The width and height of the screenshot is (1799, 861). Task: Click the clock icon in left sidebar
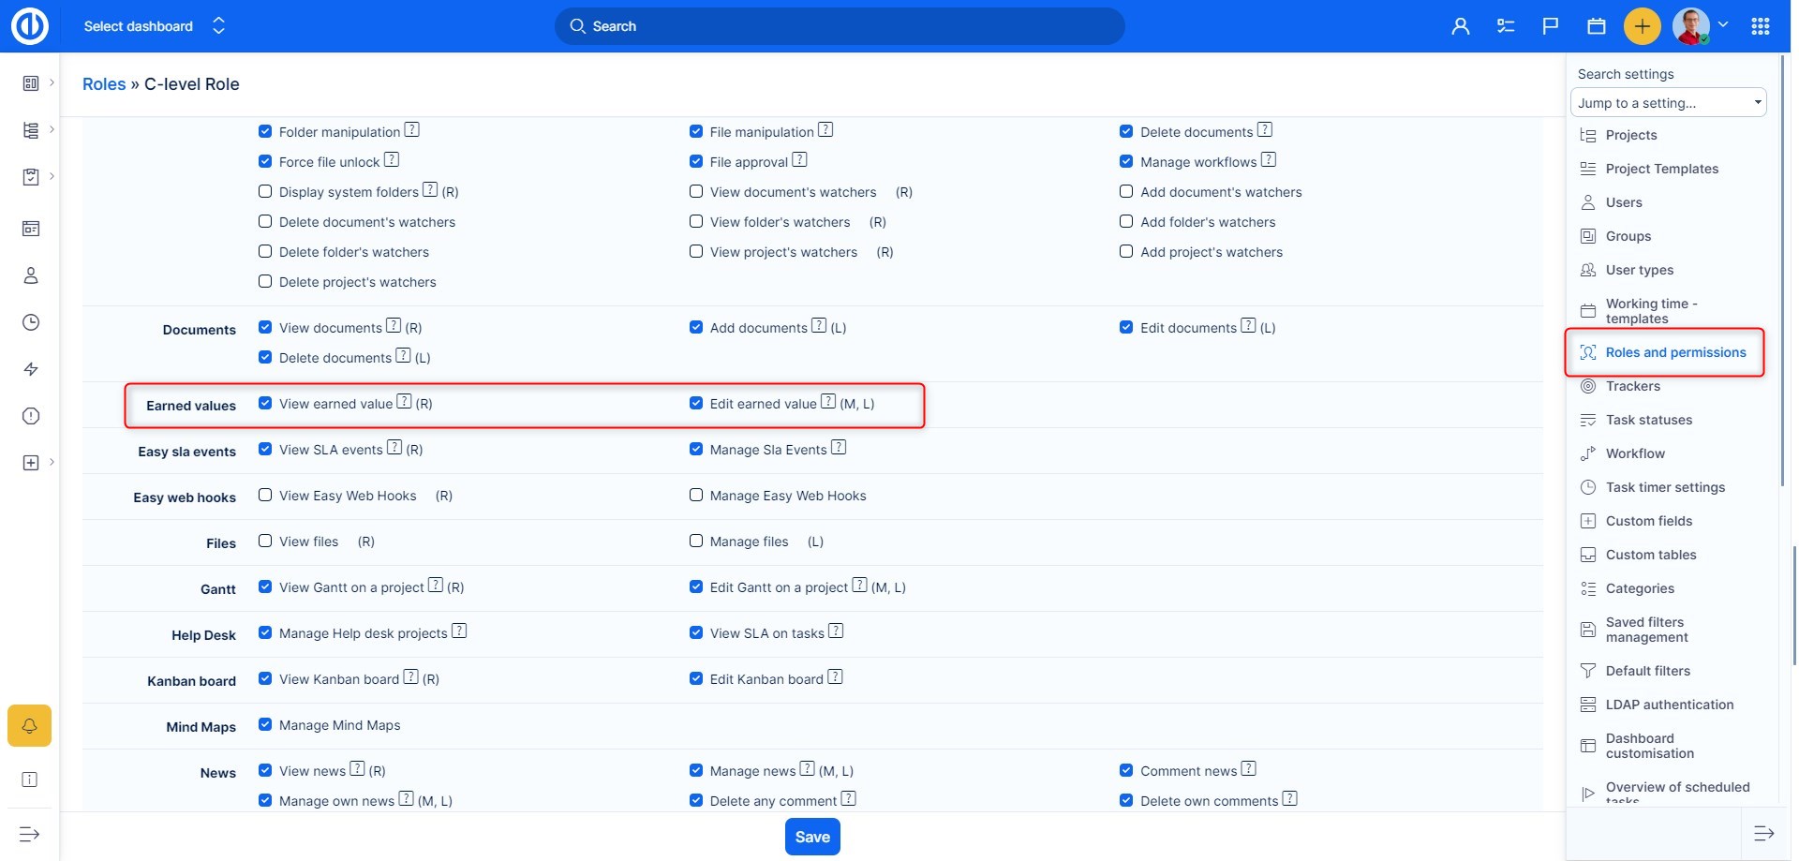pyautogui.click(x=31, y=322)
